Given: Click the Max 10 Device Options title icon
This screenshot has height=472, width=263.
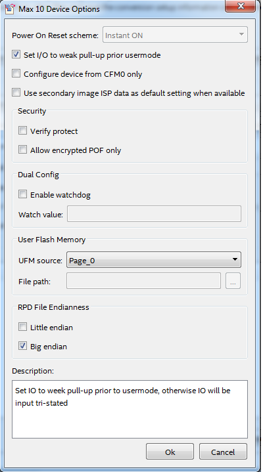Looking at the screenshot, I should click(11, 9).
